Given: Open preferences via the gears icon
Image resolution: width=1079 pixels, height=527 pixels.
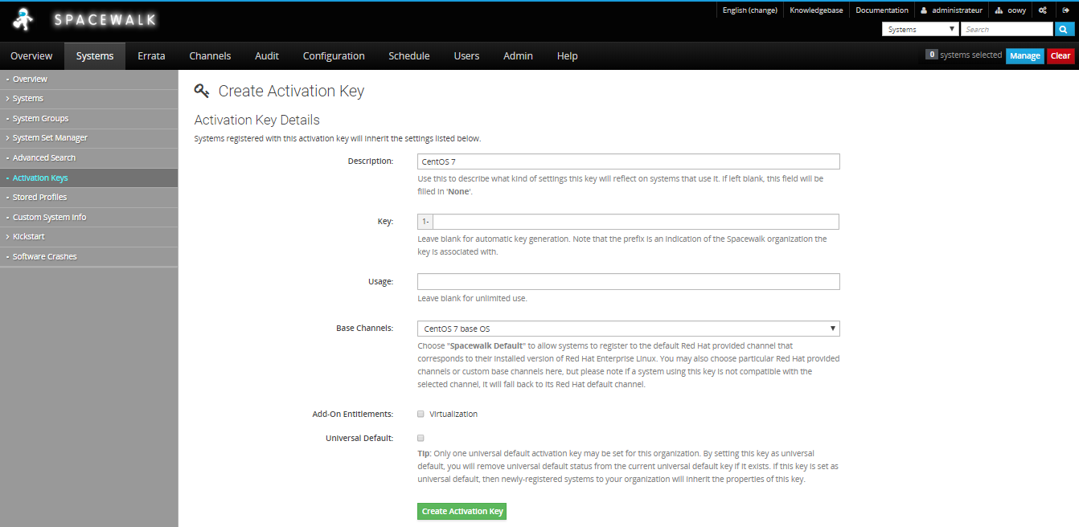Looking at the screenshot, I should coord(1043,10).
